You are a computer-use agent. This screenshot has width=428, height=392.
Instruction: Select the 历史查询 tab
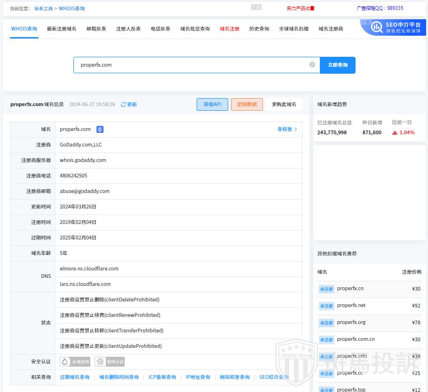[259, 29]
